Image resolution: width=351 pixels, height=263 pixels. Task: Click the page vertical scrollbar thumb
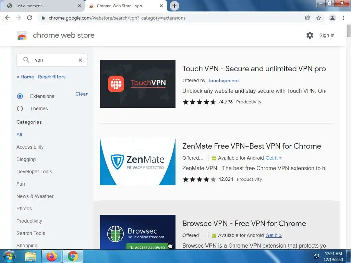pyautogui.click(x=349, y=31)
